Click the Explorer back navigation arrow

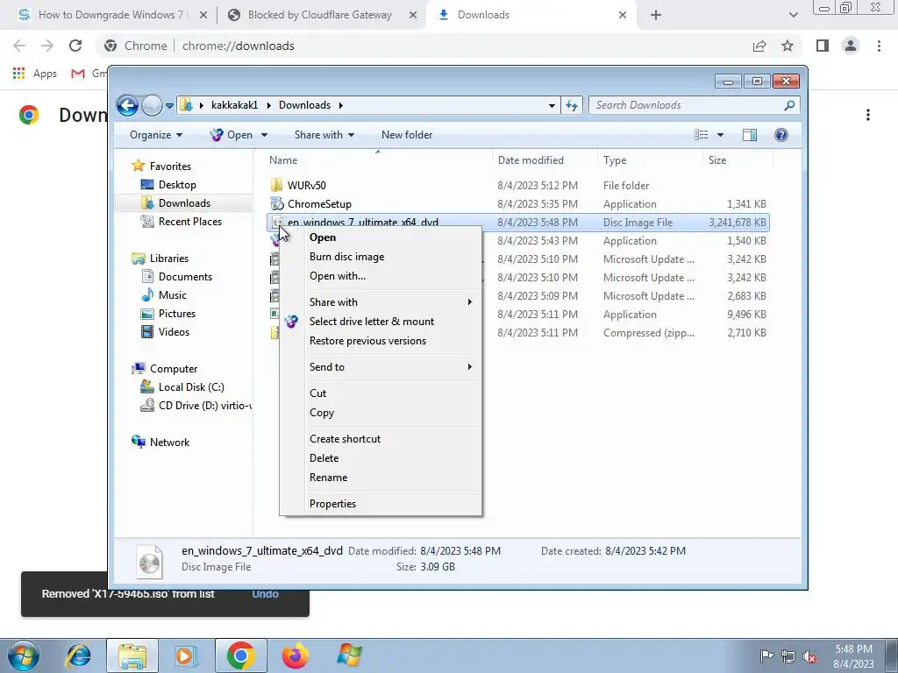(x=127, y=105)
